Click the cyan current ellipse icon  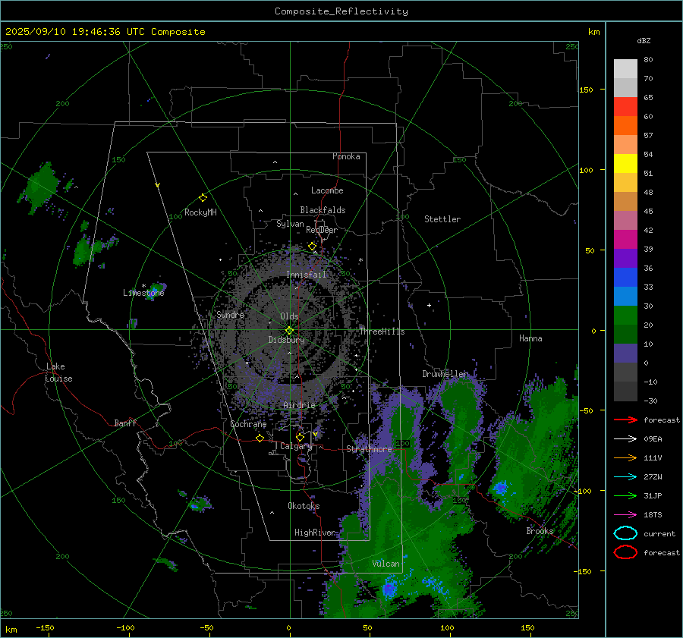tap(625, 533)
